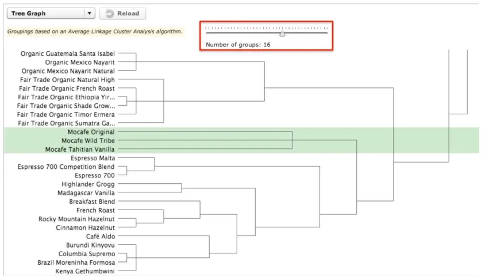
Task: Click the Average Linkage Cluster Analysis note
Action: click(x=95, y=31)
